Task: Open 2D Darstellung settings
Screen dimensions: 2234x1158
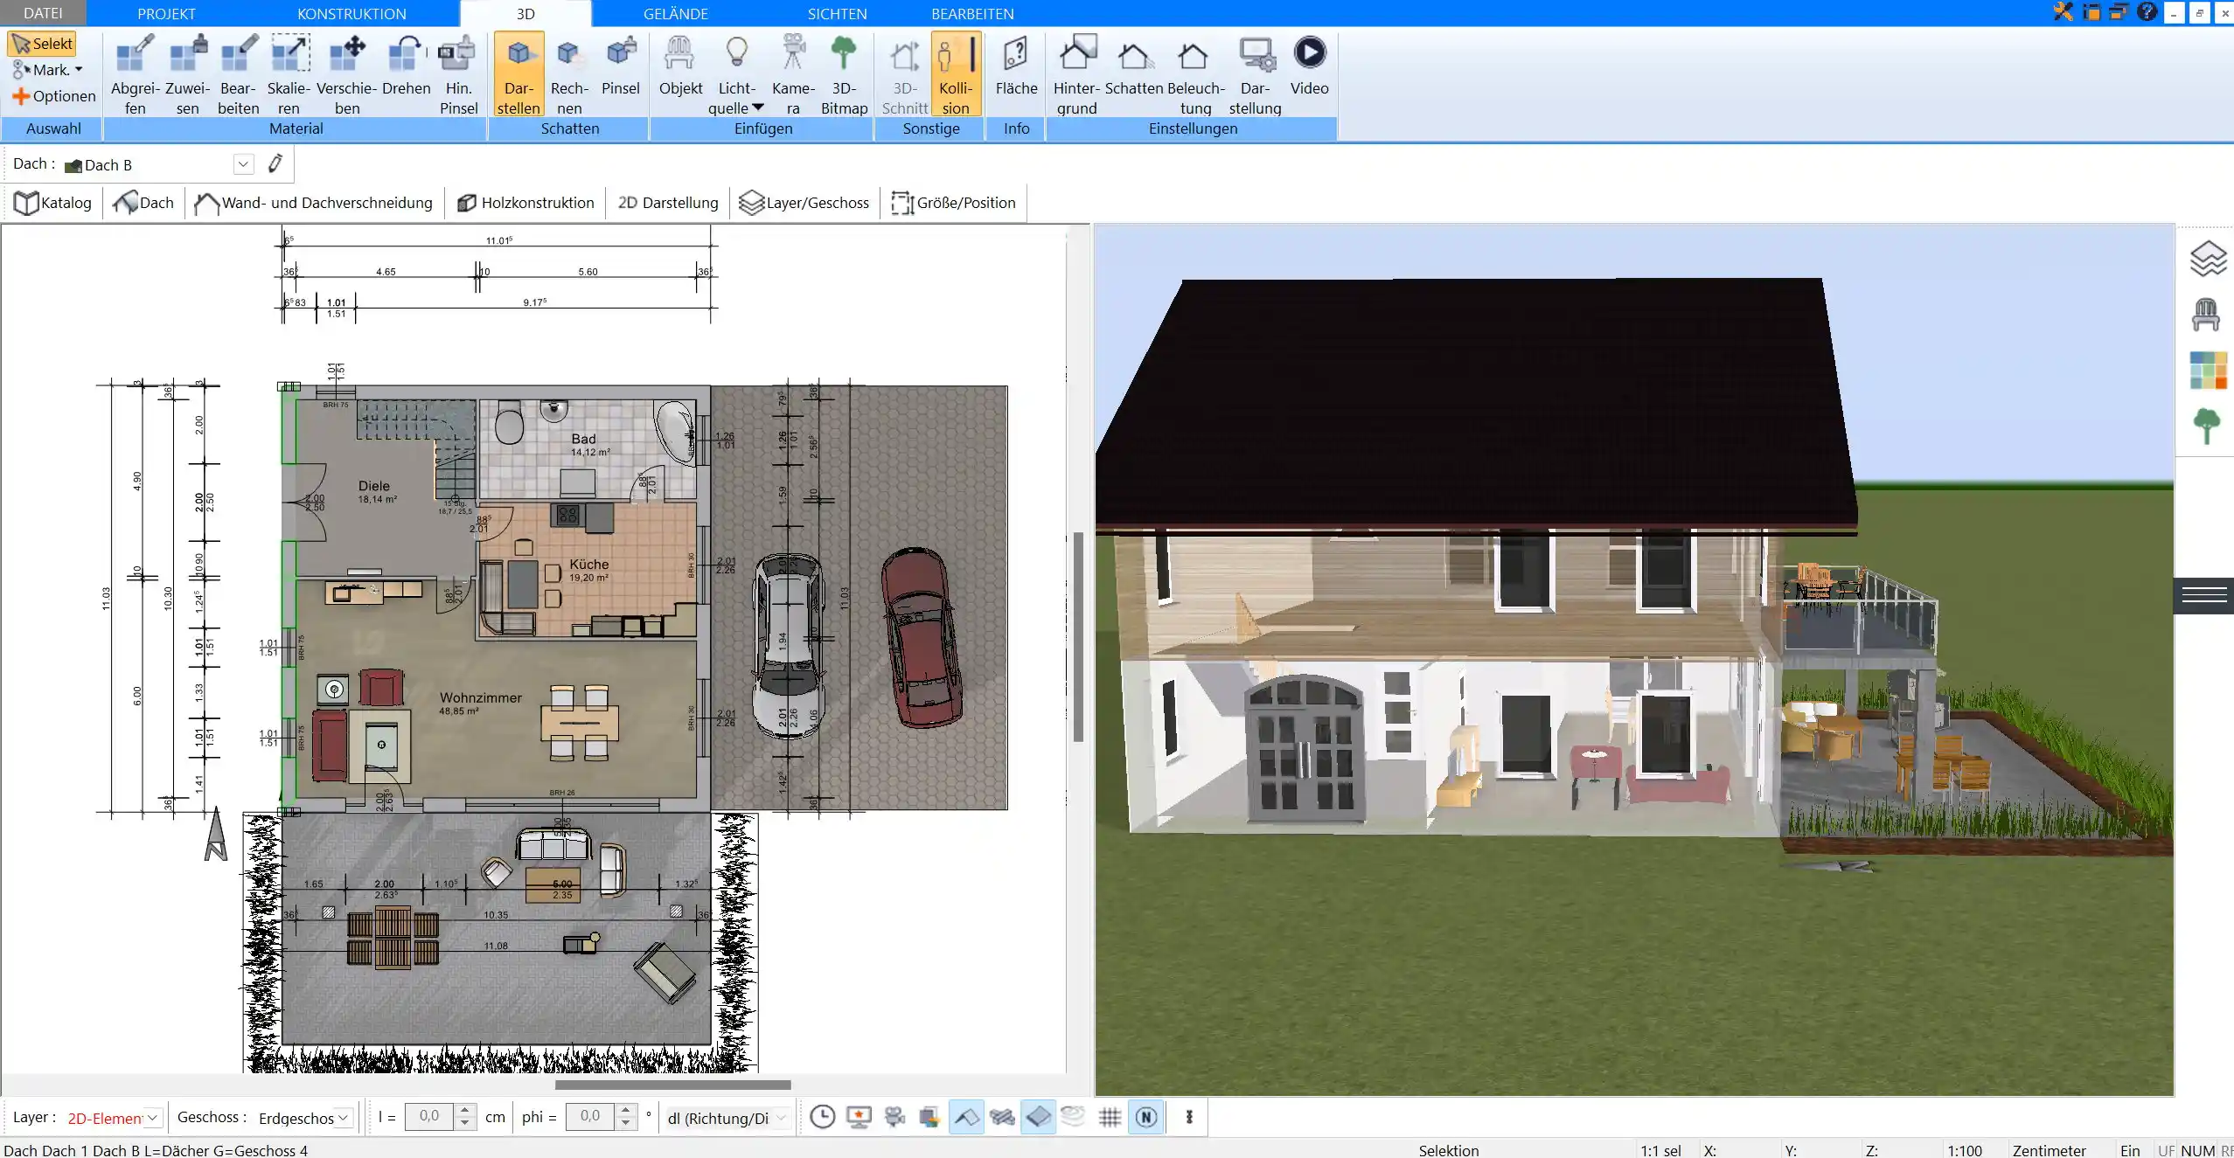Action: 668,203
